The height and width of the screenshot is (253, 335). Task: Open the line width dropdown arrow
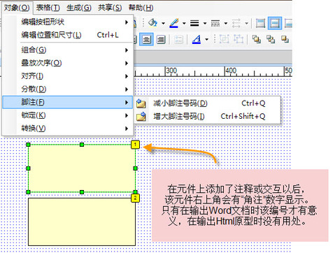[x=205, y=23]
